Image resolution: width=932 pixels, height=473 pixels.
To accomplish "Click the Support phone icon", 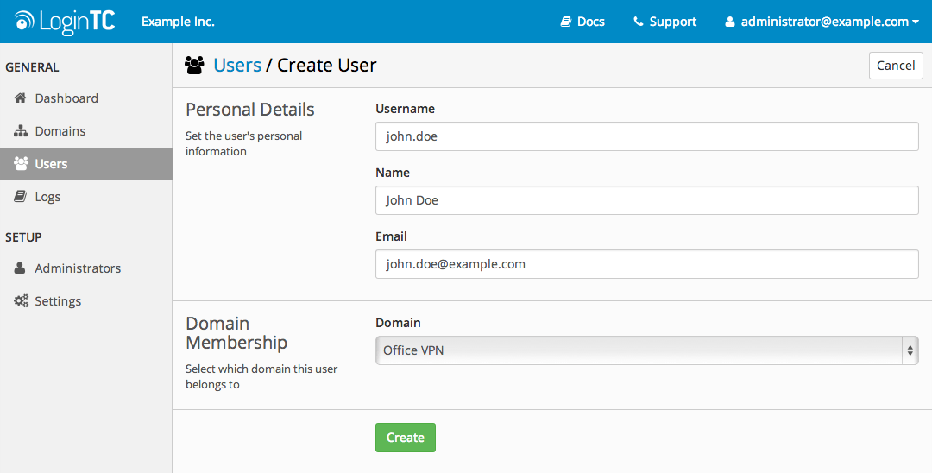I will point(639,22).
